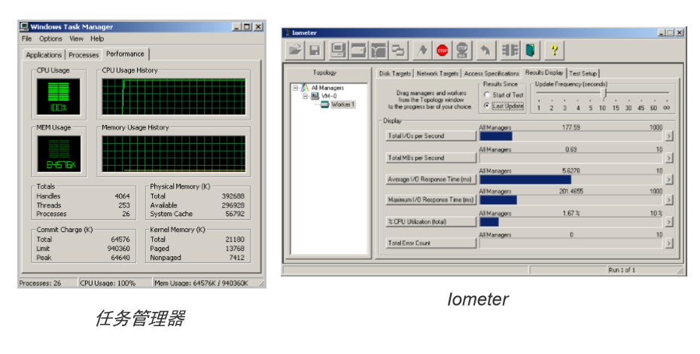Select All Managers in Topology tree
700x354 pixels.
tap(327, 88)
